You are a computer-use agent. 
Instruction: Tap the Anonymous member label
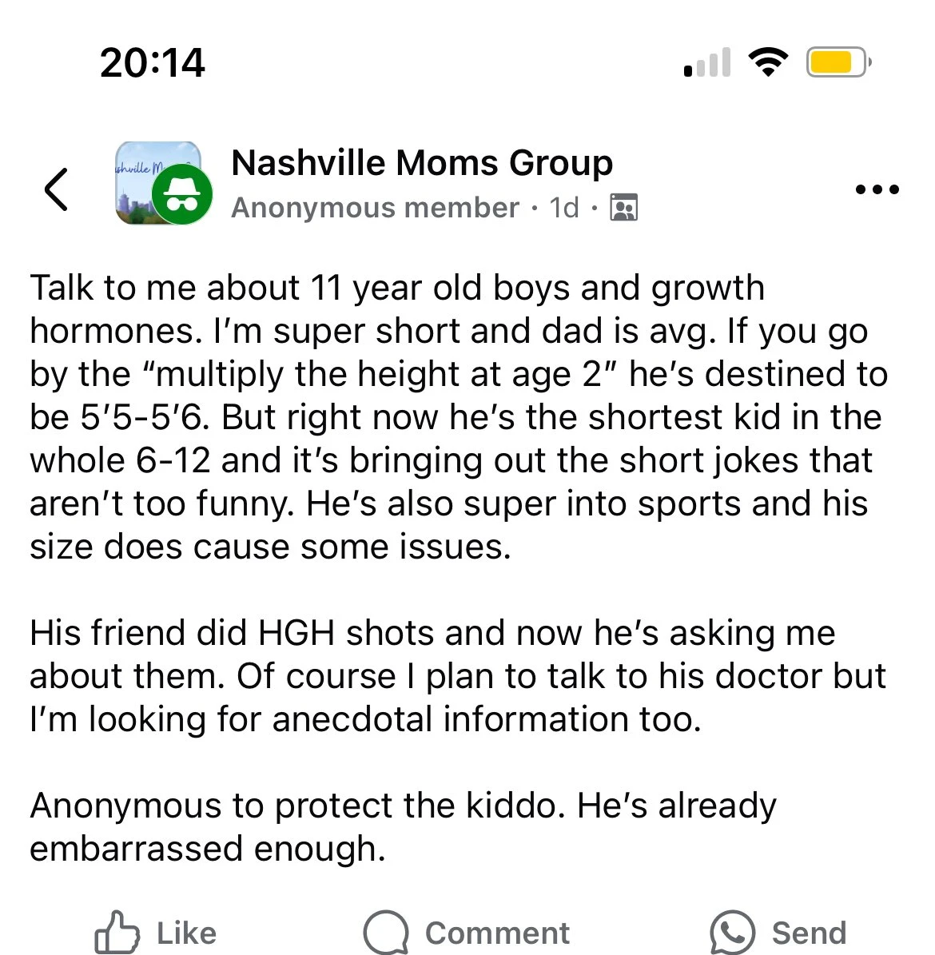point(375,208)
